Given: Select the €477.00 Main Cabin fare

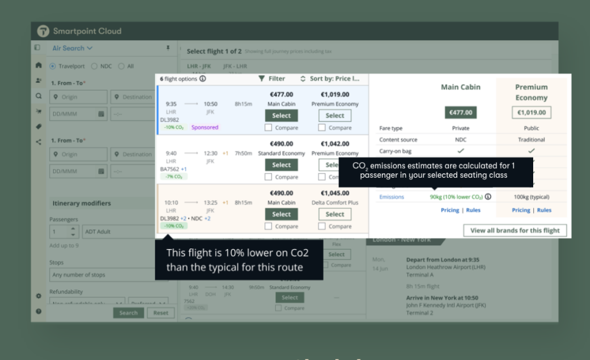Looking at the screenshot, I should click(282, 115).
